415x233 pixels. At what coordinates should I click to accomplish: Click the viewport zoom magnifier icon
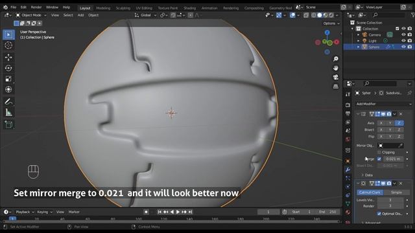336,59
